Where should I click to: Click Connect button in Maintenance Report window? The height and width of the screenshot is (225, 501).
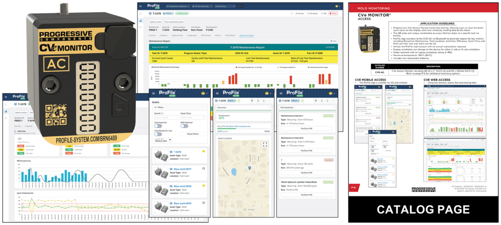coord(299,14)
